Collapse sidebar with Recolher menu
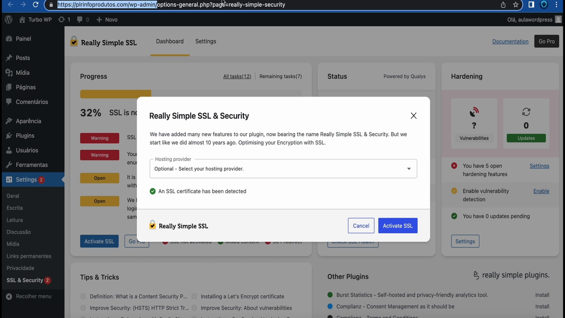Viewport: 565px width, 318px height. pos(29,296)
